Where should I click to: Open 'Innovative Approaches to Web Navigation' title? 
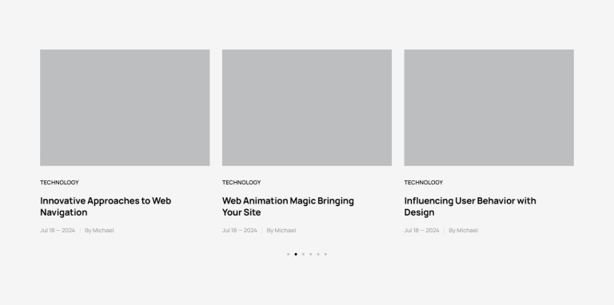click(x=106, y=207)
